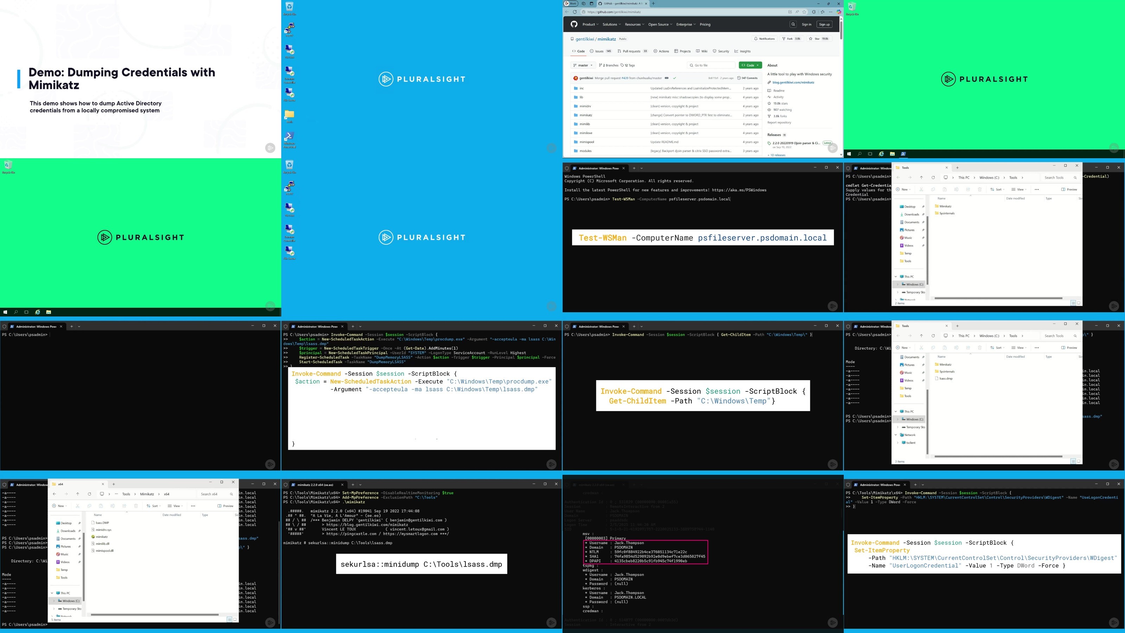Open the Issues tab of the repository
Screen dimensions: 1125x633
601,51
